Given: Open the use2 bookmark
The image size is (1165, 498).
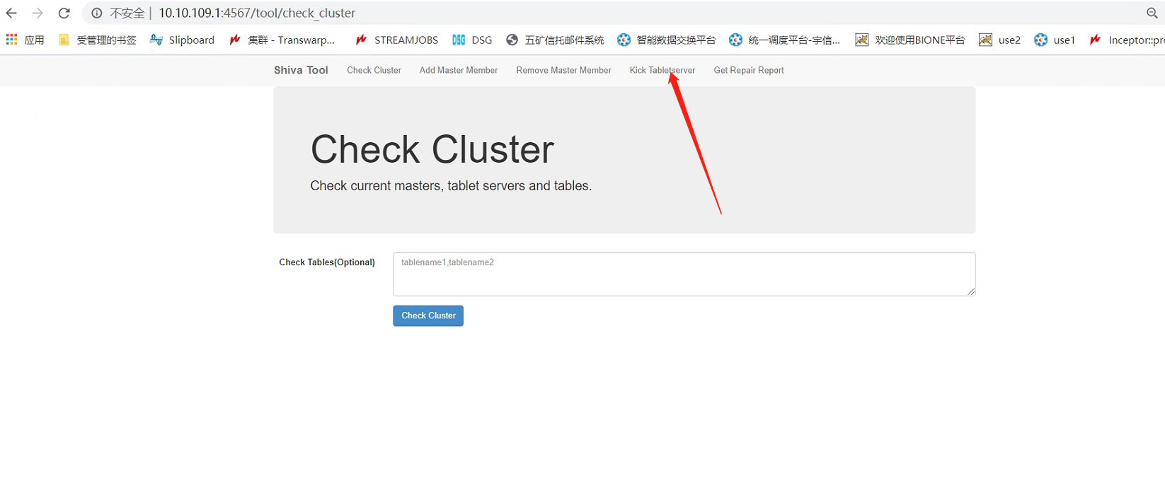Looking at the screenshot, I should tap(999, 40).
